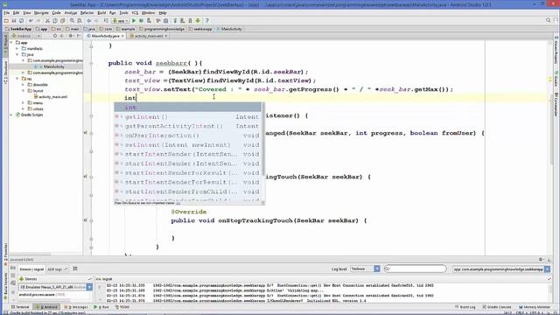This screenshot has height=315, width=560.
Task: Click the project panel settings gear icon
Action: 71,36
